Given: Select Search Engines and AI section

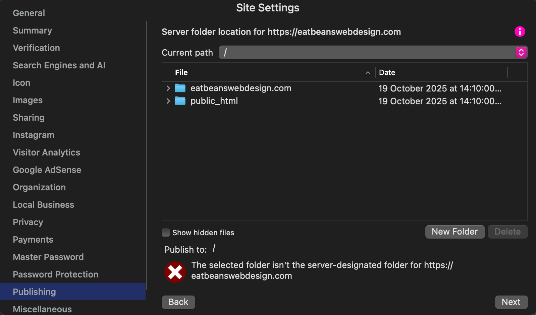Looking at the screenshot, I should pyautogui.click(x=59, y=65).
